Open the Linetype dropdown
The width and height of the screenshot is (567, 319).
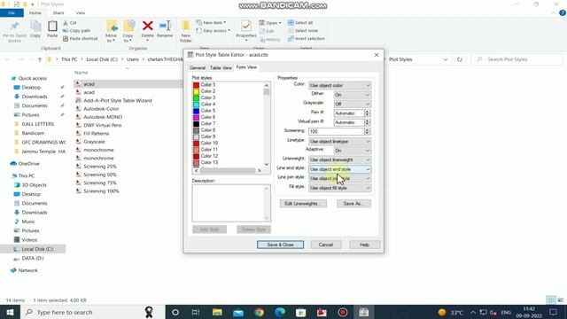(x=339, y=142)
